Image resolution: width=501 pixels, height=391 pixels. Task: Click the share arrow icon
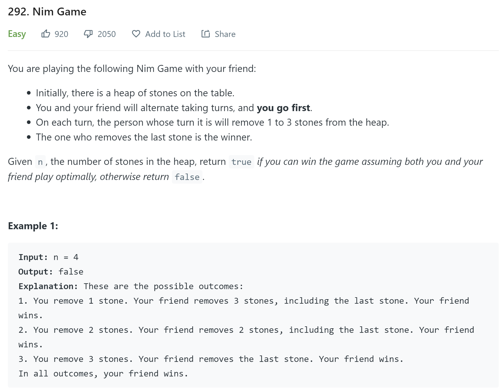coord(206,34)
